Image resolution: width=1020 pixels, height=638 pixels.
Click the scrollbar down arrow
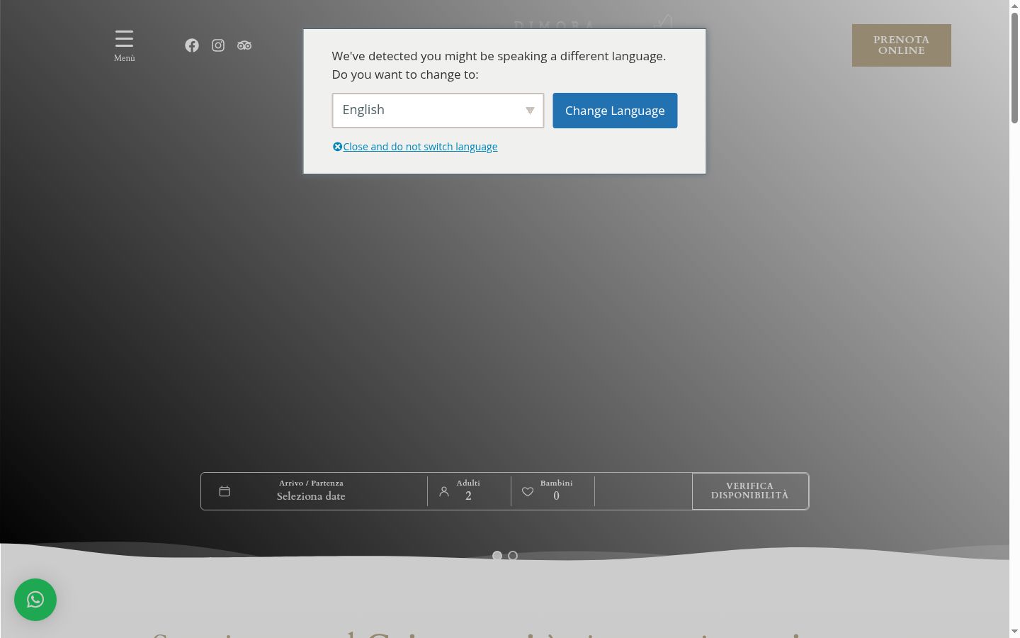click(1014, 632)
